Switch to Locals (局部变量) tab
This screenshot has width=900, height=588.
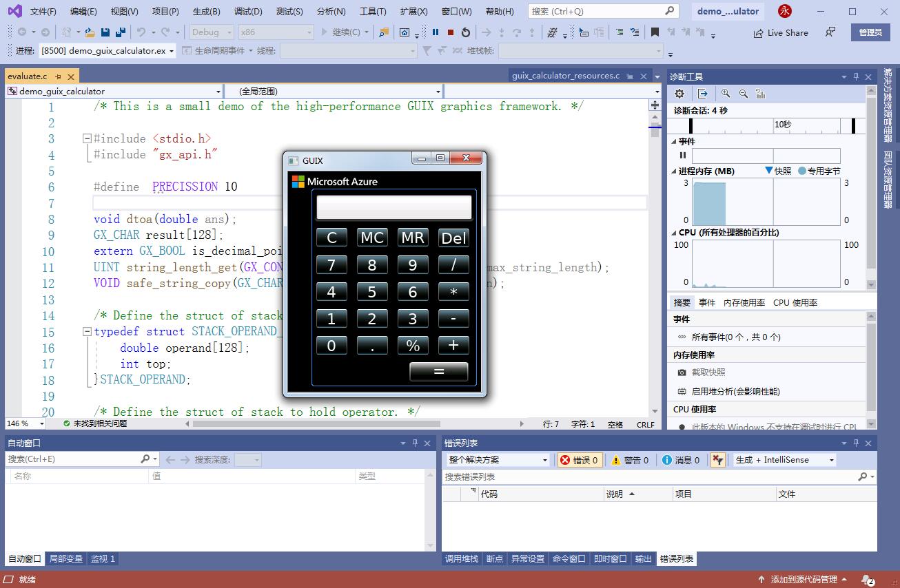(65, 558)
